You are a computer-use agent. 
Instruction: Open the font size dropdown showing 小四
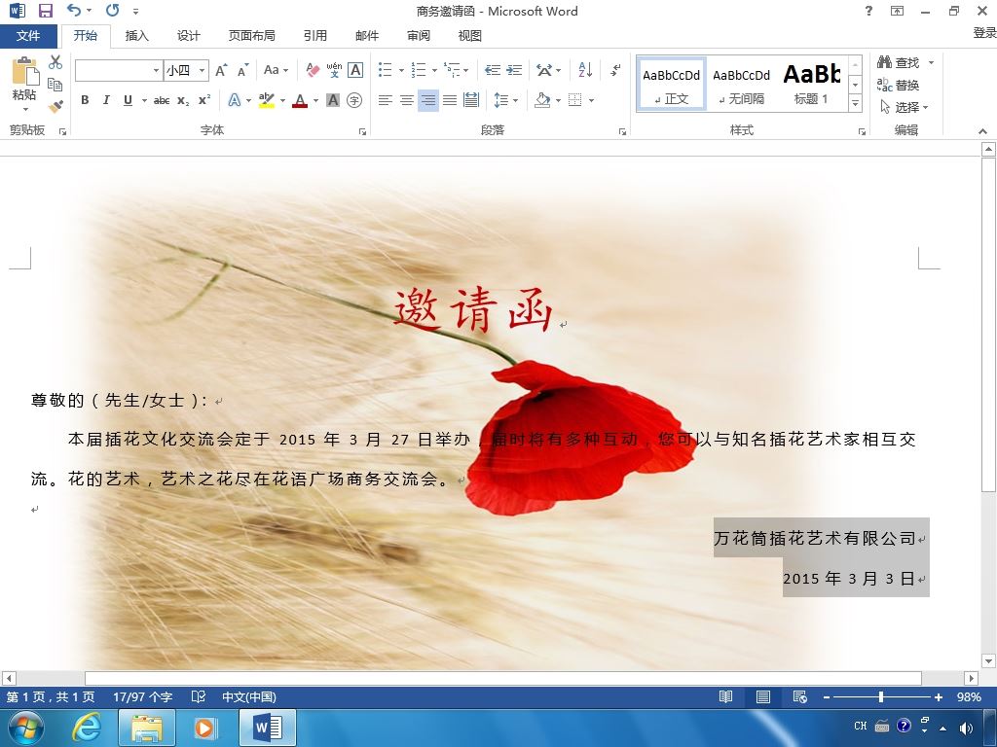pyautogui.click(x=202, y=70)
